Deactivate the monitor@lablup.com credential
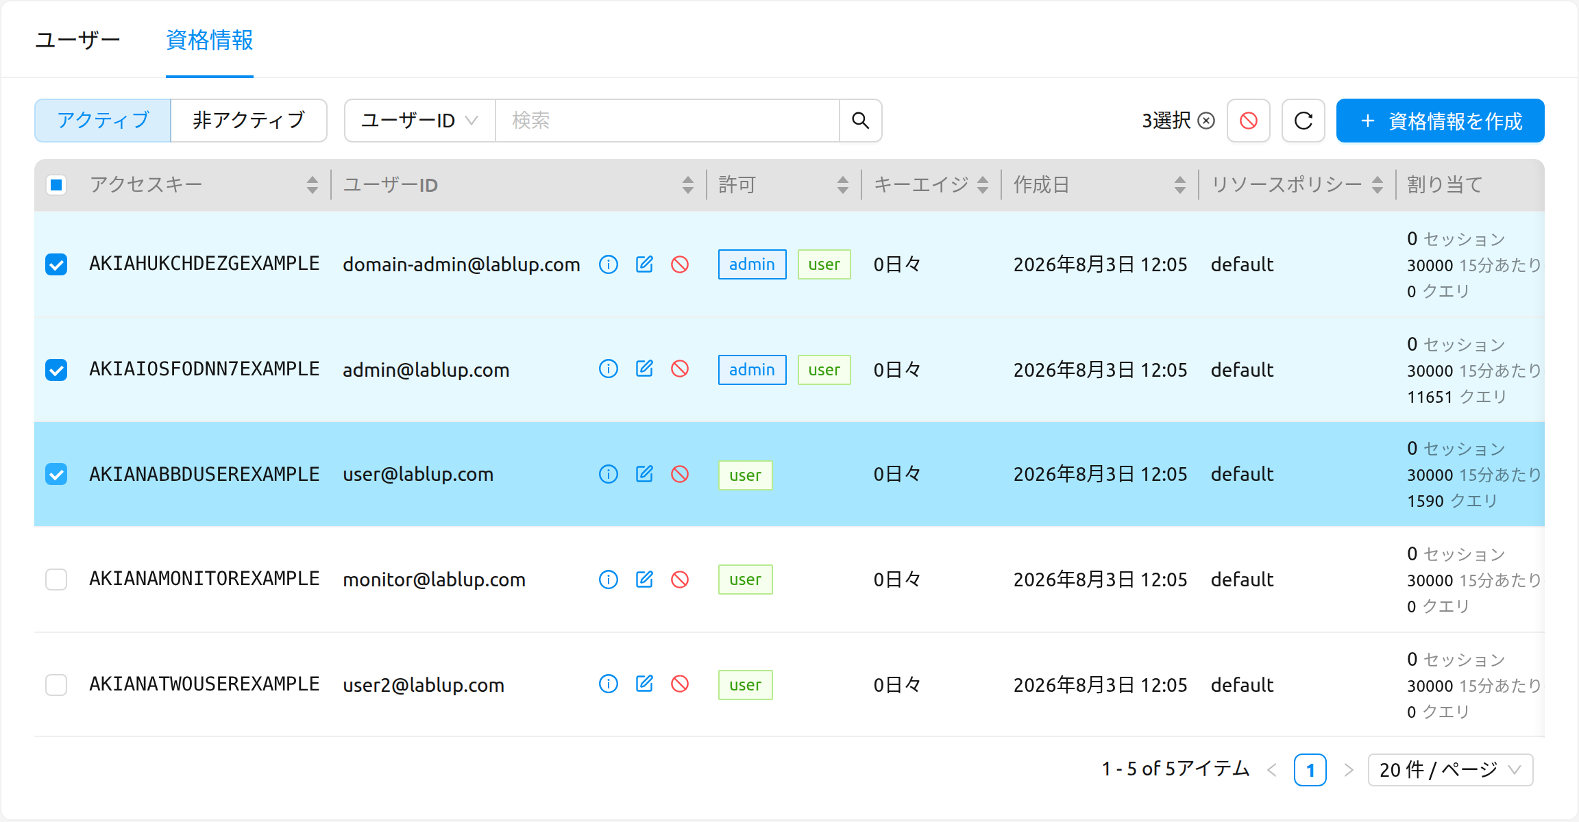Image resolution: width=1579 pixels, height=822 pixels. pyautogui.click(x=680, y=580)
